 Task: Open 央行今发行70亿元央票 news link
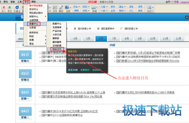coord(69,111)
